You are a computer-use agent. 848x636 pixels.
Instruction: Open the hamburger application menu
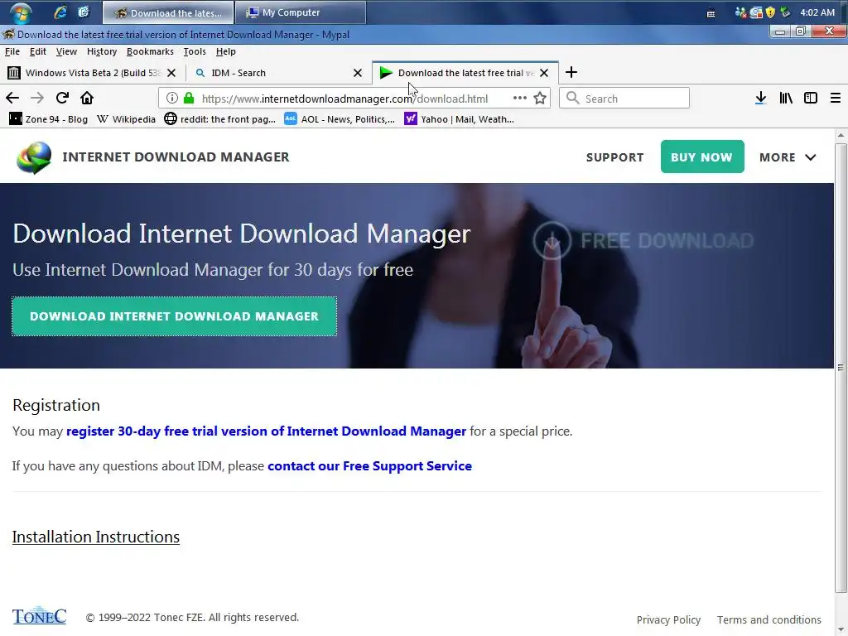835,98
